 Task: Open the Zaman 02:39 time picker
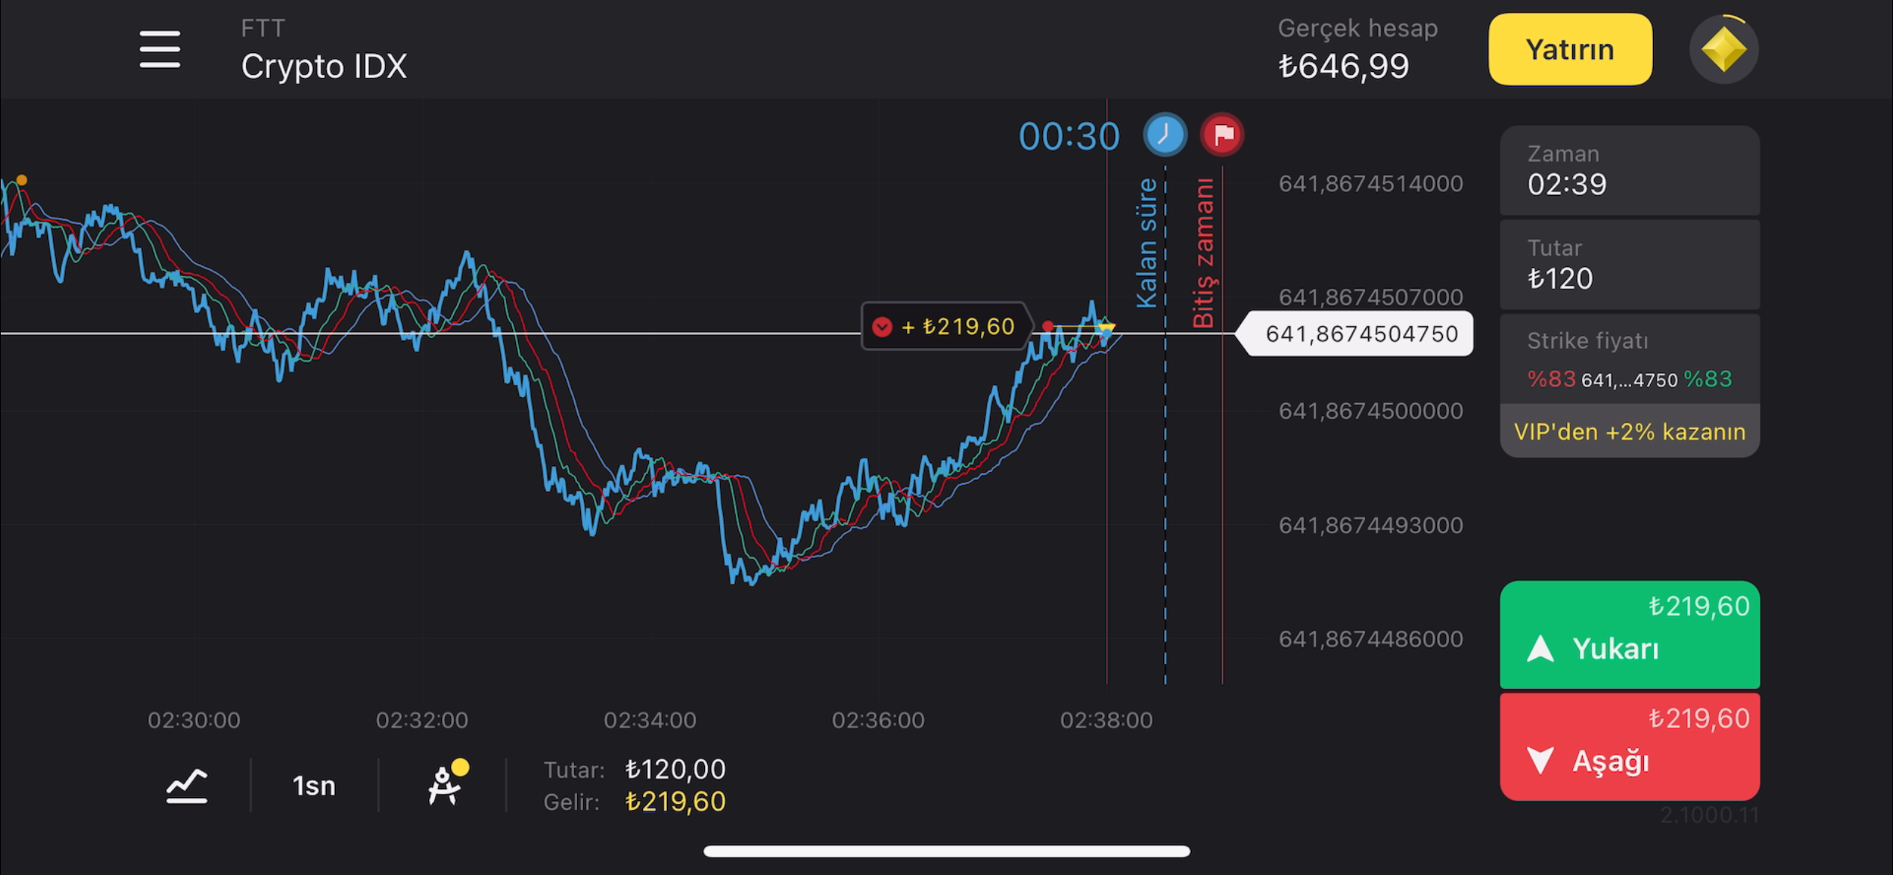pyautogui.click(x=1629, y=171)
